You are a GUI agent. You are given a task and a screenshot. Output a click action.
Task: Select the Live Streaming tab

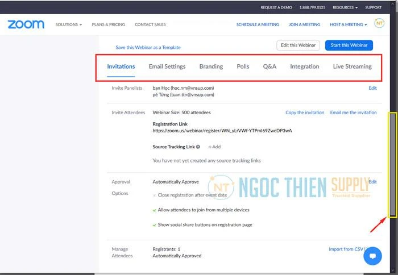point(352,66)
